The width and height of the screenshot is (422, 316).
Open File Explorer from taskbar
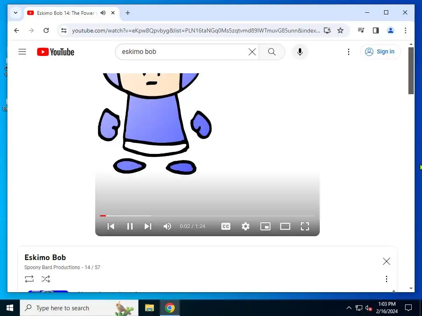coord(149,308)
